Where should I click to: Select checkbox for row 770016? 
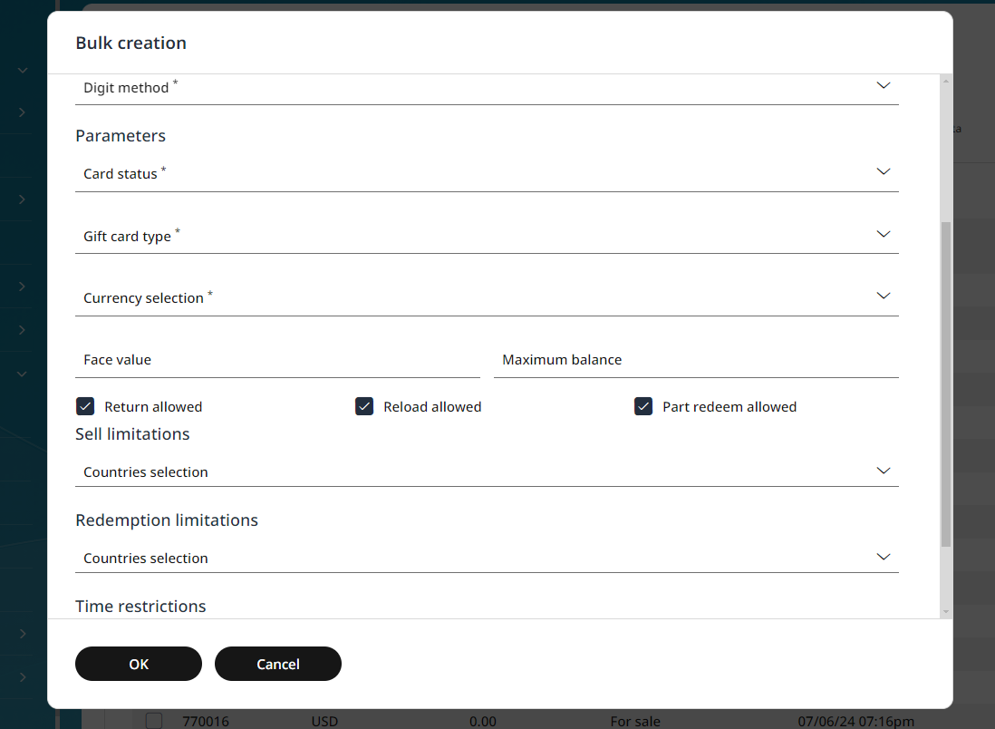[153, 721]
